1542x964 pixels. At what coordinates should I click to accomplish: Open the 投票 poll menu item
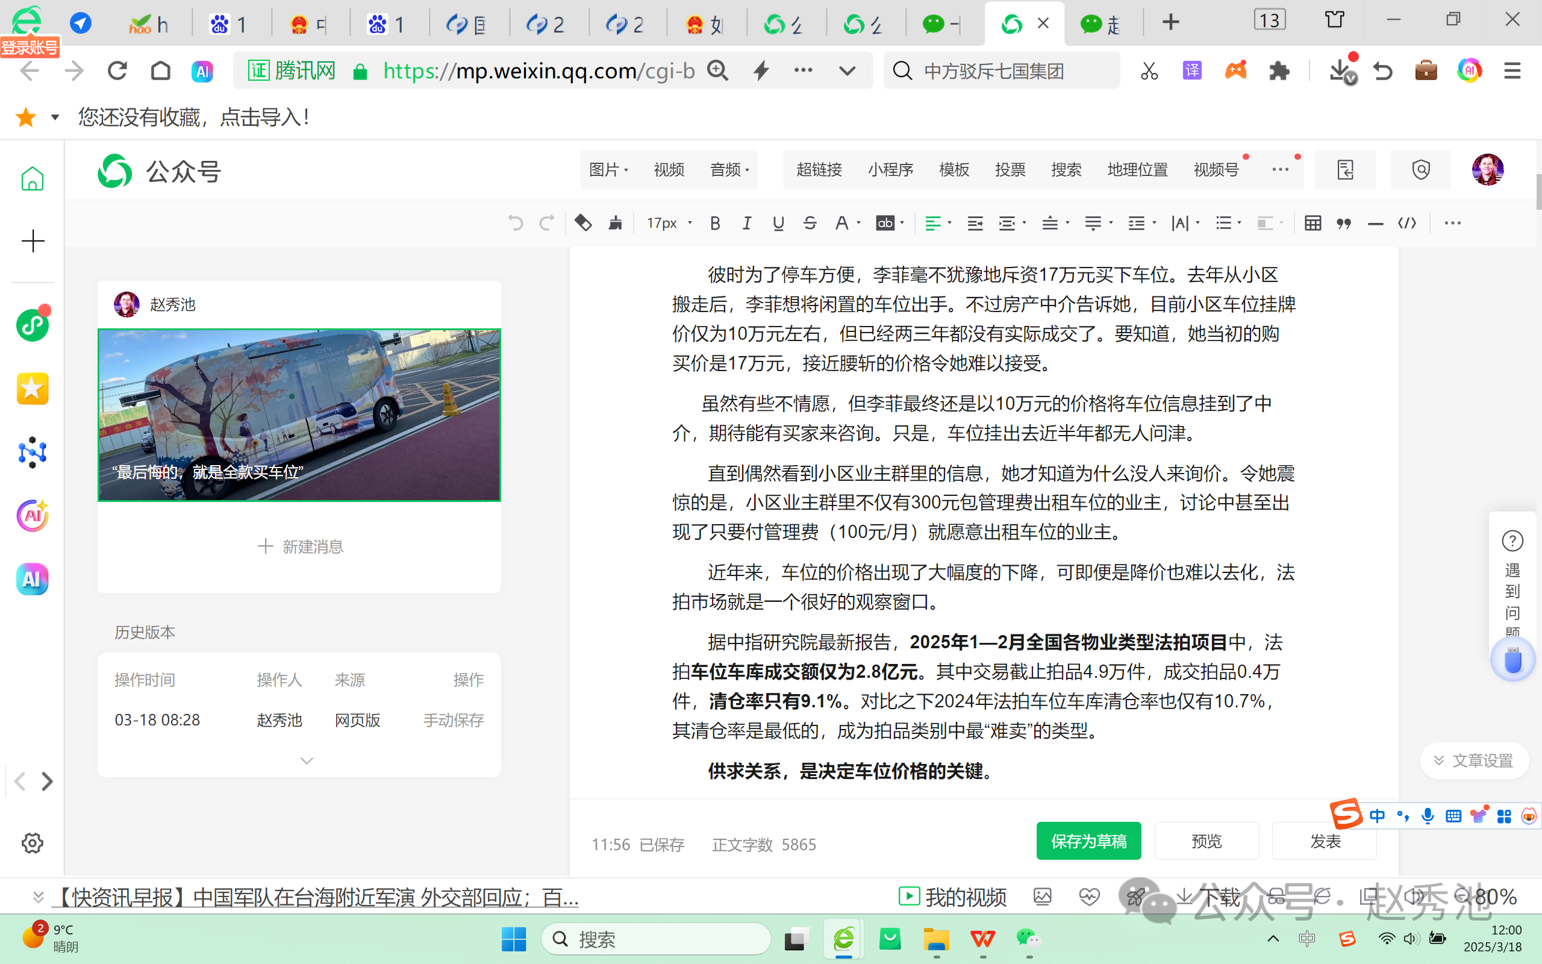(x=1010, y=169)
